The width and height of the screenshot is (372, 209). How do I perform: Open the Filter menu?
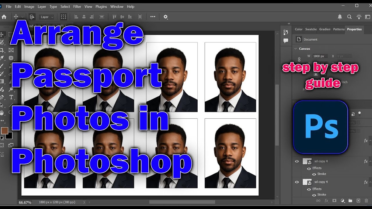[x=77, y=6]
